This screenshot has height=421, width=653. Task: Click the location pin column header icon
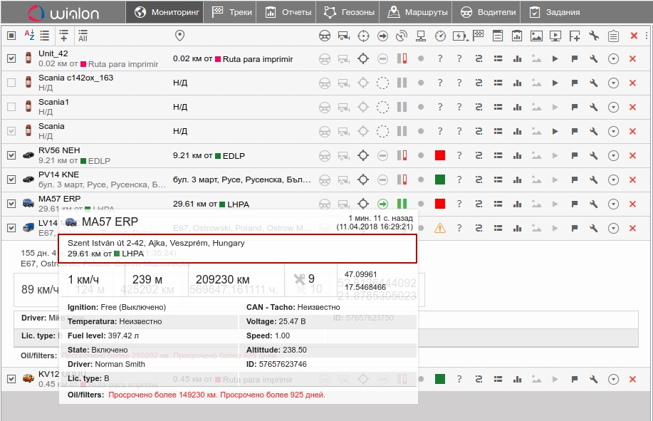(x=179, y=36)
